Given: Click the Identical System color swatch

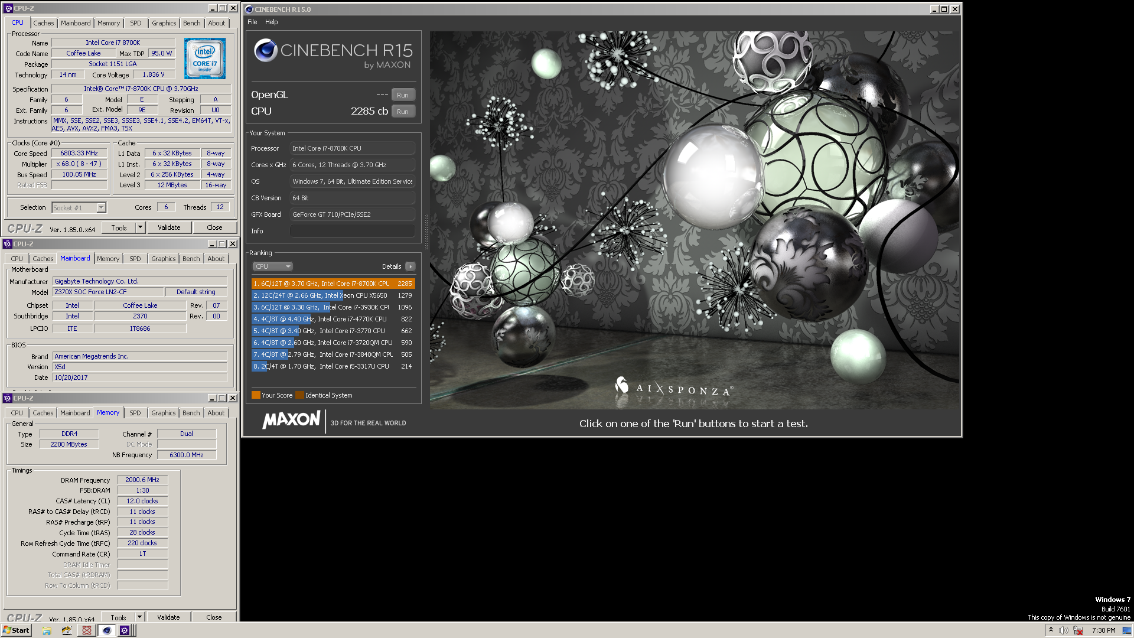Looking at the screenshot, I should tap(299, 395).
